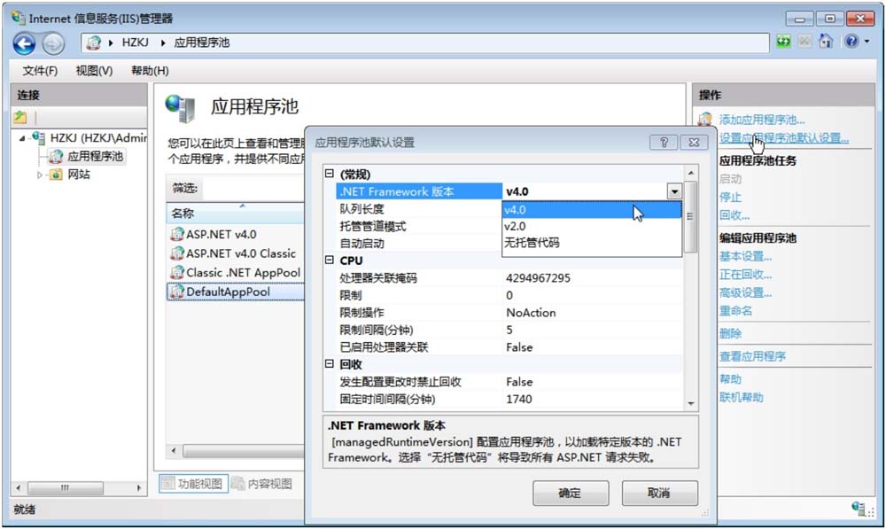Click the 帮助 action link
This screenshot has height=529, width=886.
point(730,379)
